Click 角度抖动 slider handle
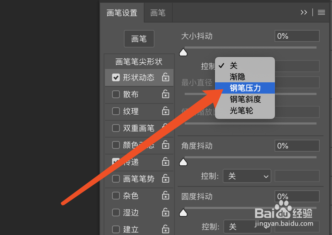This screenshot has width=332, height=235. tap(183, 162)
